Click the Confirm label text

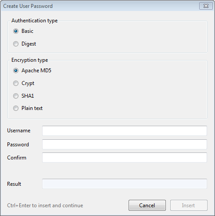point(17,158)
